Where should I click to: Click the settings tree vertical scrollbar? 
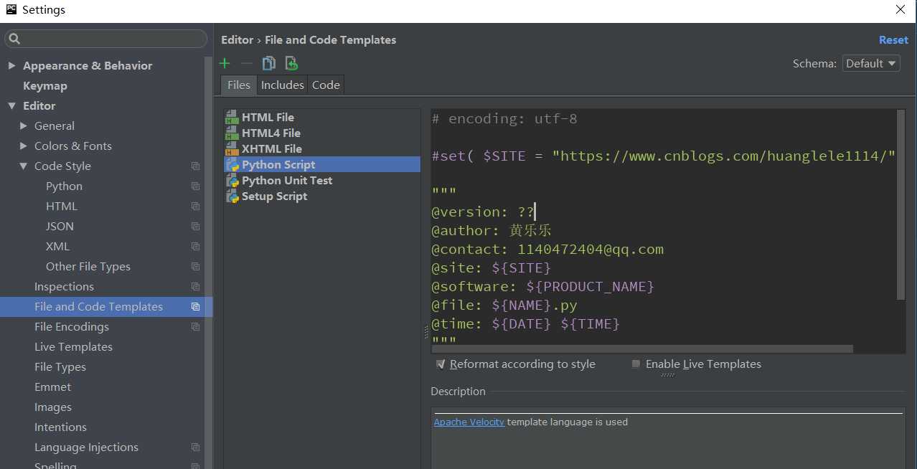point(209,262)
